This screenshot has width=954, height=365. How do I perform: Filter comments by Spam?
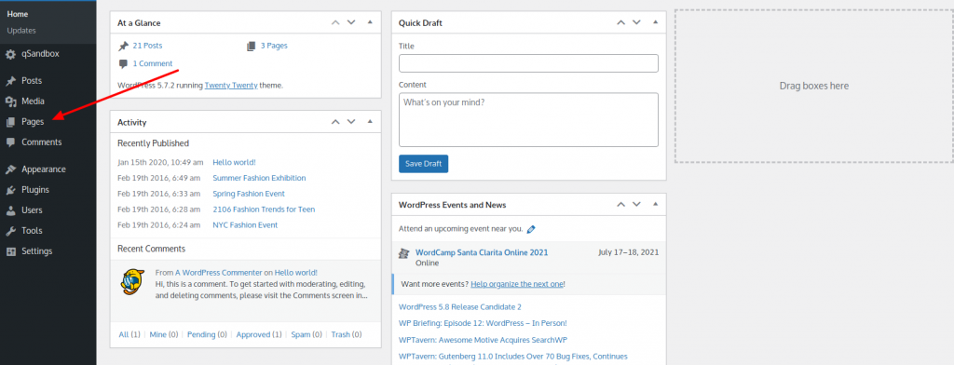[x=301, y=334]
